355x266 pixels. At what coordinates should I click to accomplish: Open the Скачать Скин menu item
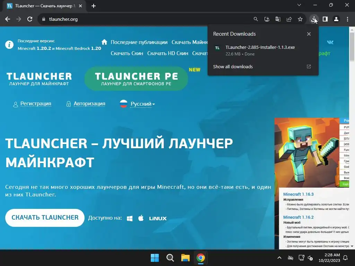127,53
